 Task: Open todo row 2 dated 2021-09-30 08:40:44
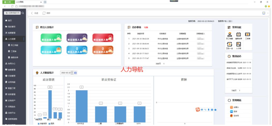tap(168, 44)
